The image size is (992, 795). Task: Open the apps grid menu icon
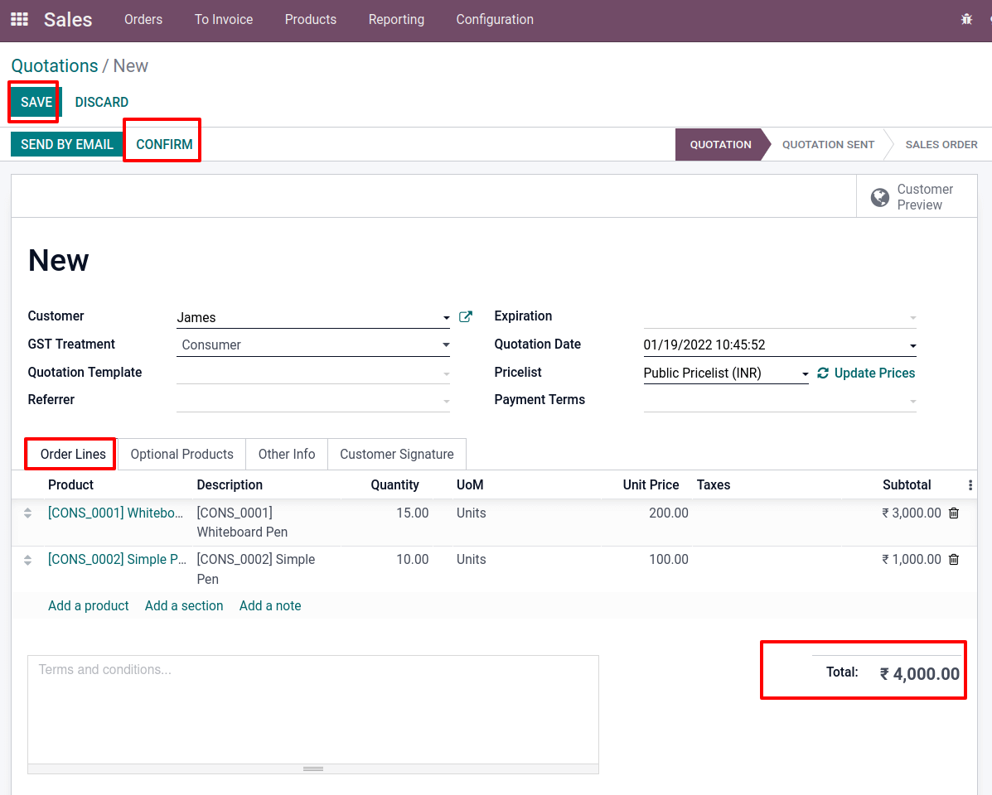tap(20, 20)
